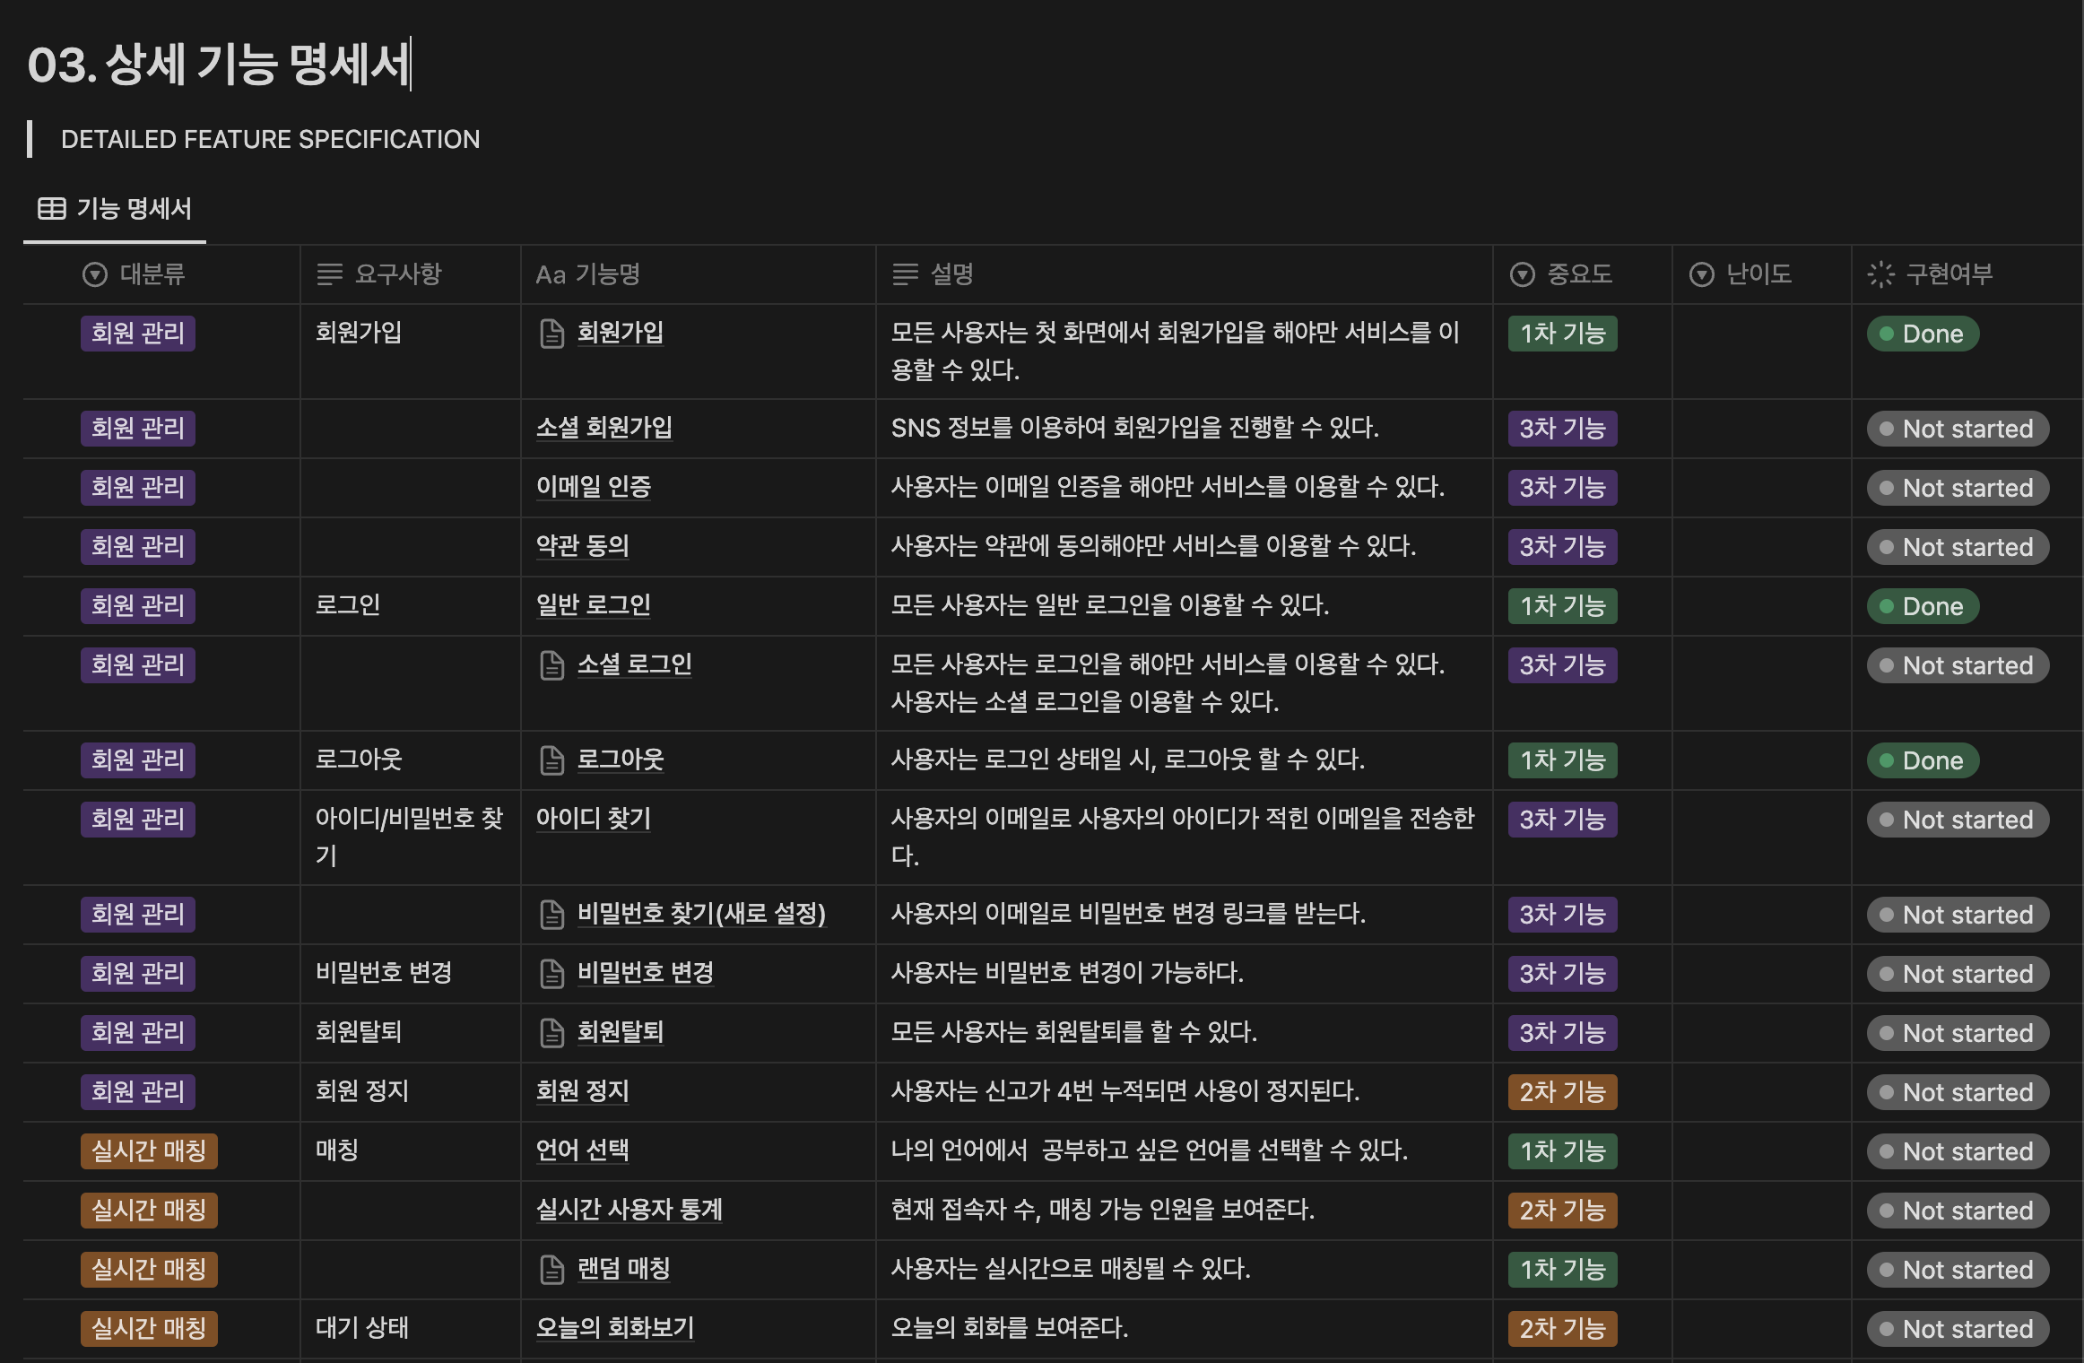Click the status icon in 구현여부 column header
2084x1363 pixels.
pos(1880,274)
